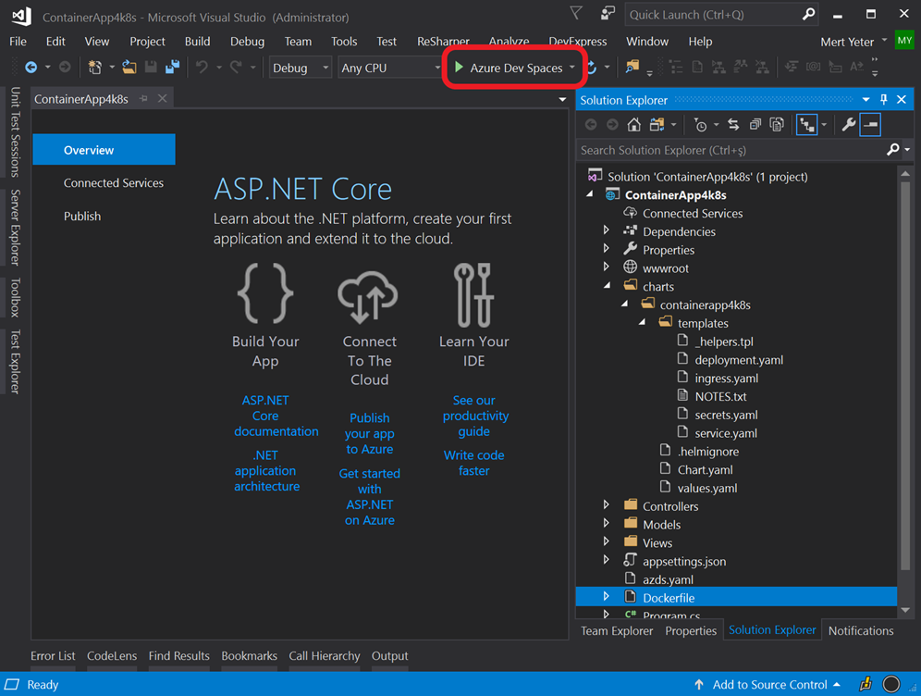
Task: Click the Properties wrench icon in Solution Explorer
Action: [848, 125]
